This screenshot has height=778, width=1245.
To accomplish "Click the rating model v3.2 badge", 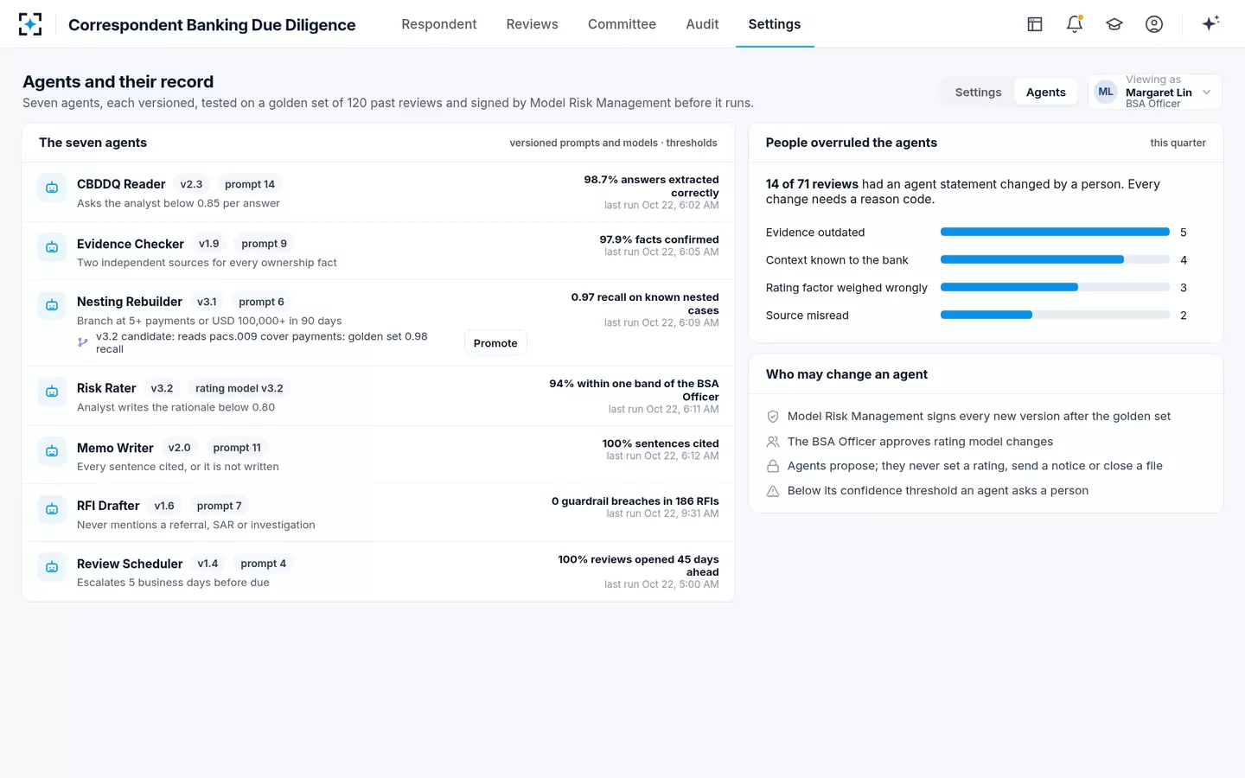I will [x=239, y=388].
